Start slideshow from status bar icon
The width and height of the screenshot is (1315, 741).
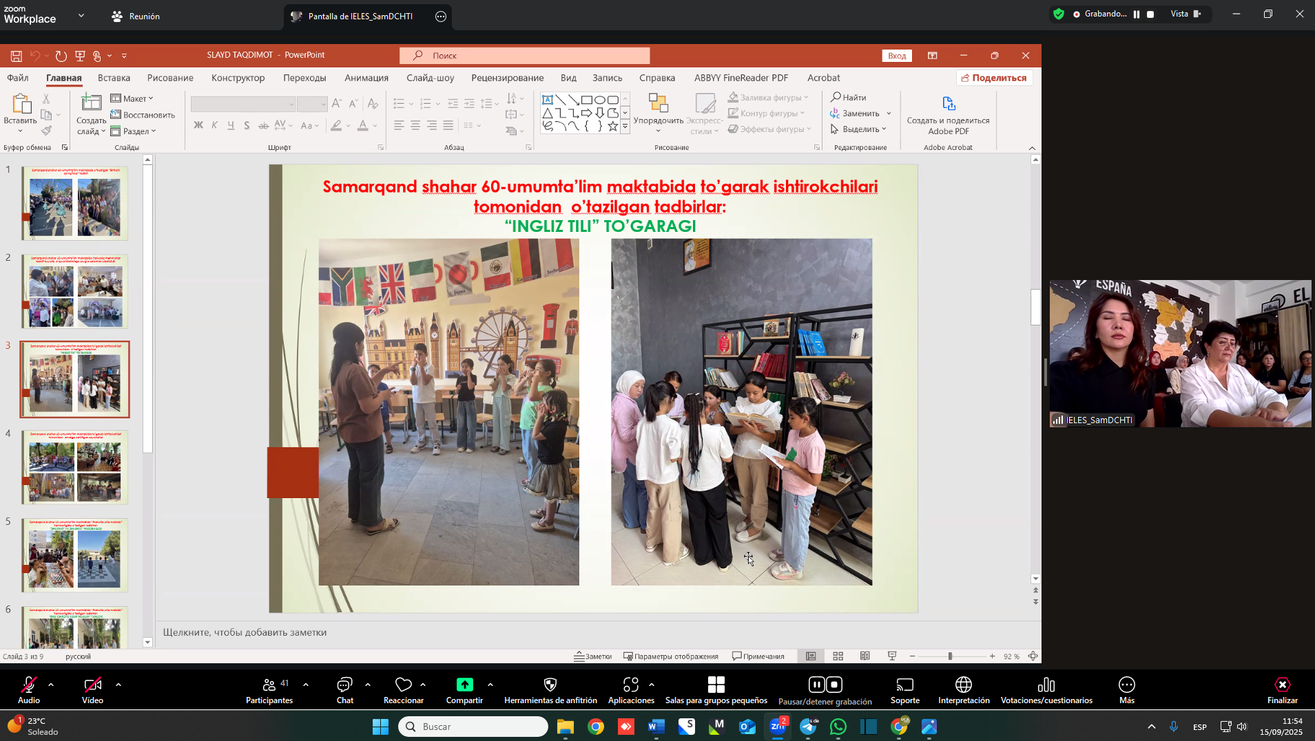coord(892,656)
